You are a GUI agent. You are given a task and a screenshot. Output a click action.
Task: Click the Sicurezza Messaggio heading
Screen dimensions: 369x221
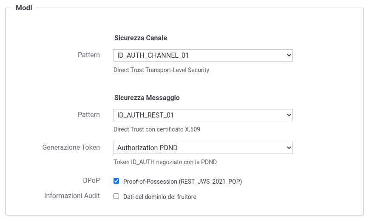(147, 98)
